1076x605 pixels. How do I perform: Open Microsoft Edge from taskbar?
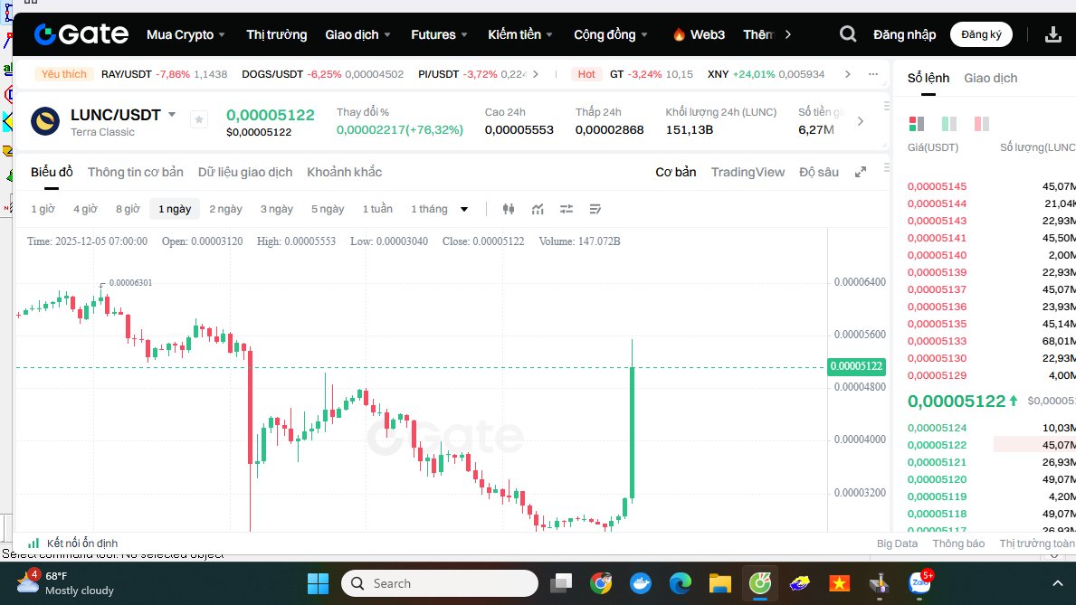[680, 583]
